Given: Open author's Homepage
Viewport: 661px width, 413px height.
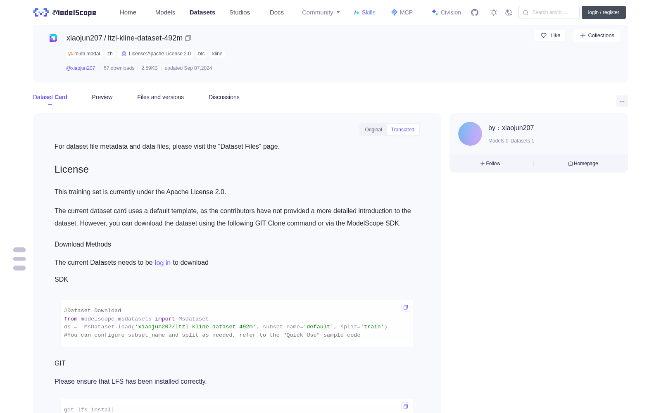Looking at the screenshot, I should click(583, 164).
